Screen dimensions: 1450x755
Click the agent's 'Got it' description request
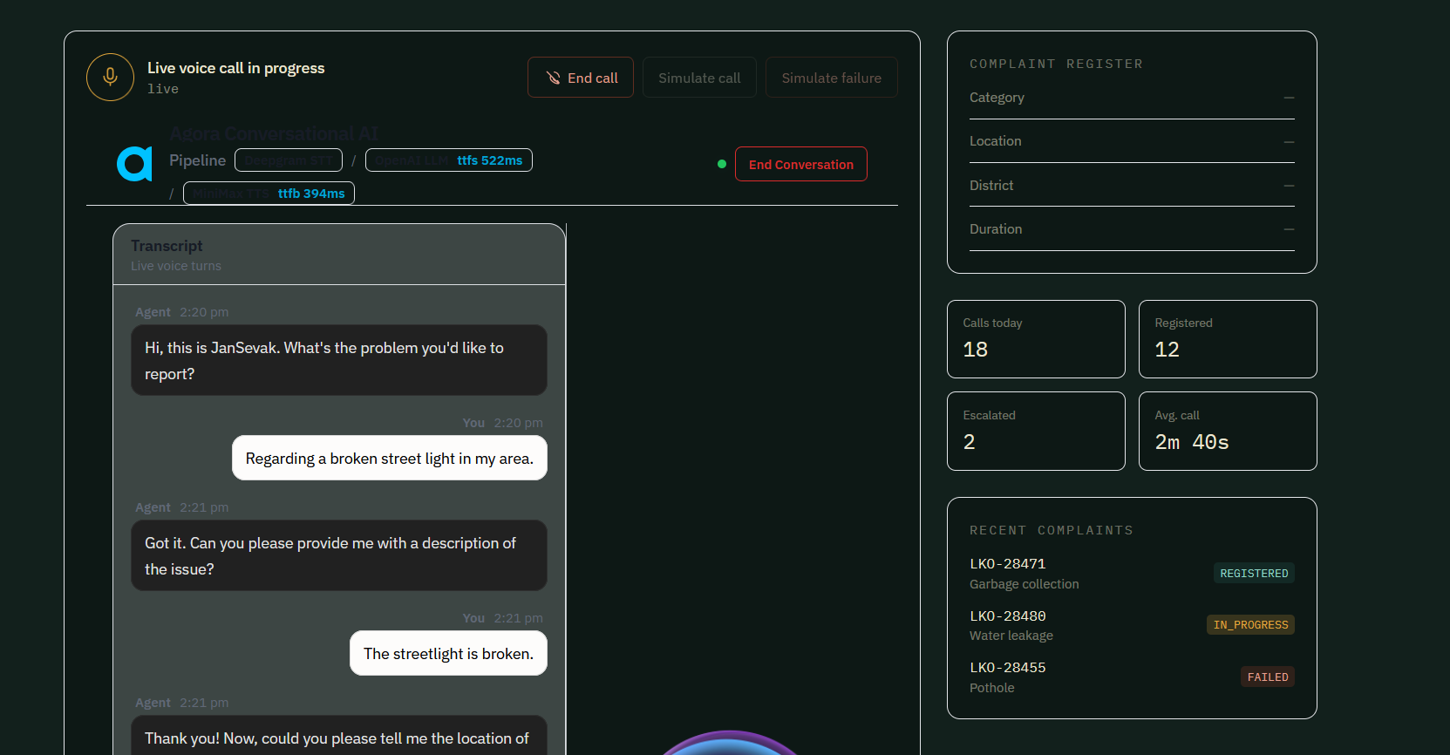point(339,555)
